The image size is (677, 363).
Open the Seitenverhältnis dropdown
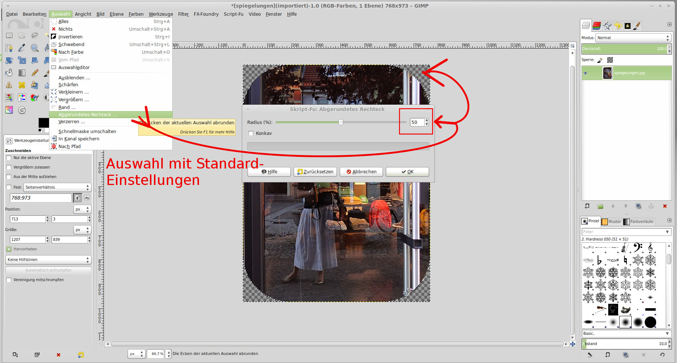[x=57, y=187]
